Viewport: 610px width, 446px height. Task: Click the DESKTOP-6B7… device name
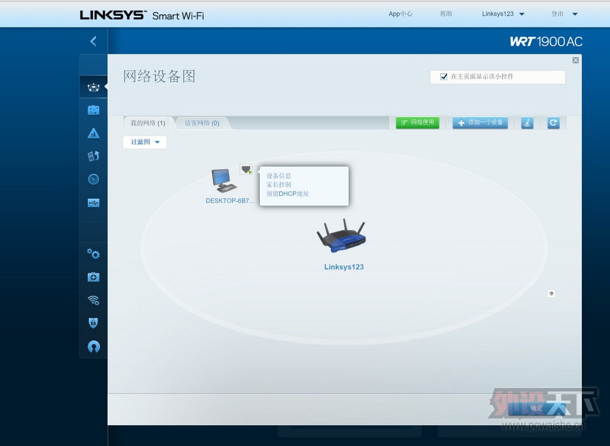pyautogui.click(x=231, y=201)
